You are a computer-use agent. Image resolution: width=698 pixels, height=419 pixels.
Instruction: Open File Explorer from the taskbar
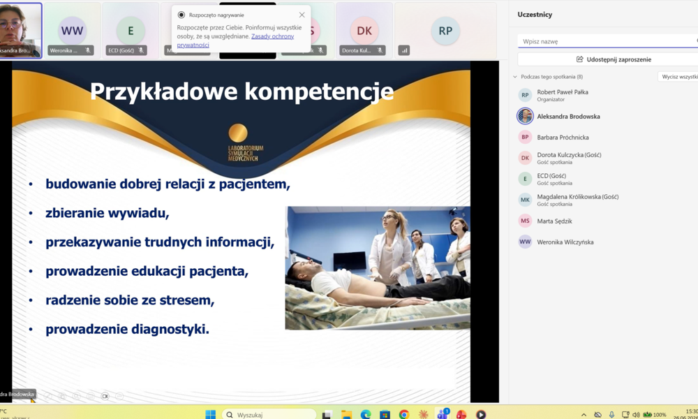click(x=346, y=415)
